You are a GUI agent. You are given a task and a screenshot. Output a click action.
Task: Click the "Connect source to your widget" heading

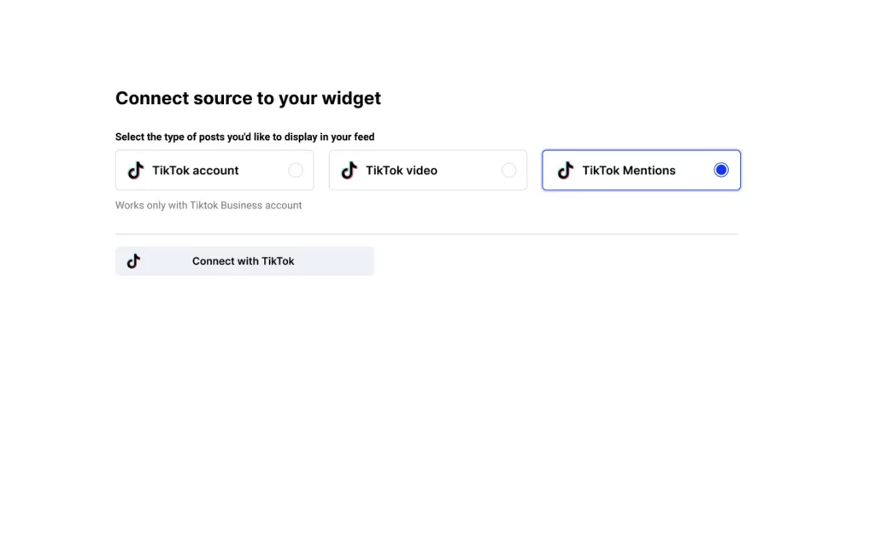click(248, 98)
